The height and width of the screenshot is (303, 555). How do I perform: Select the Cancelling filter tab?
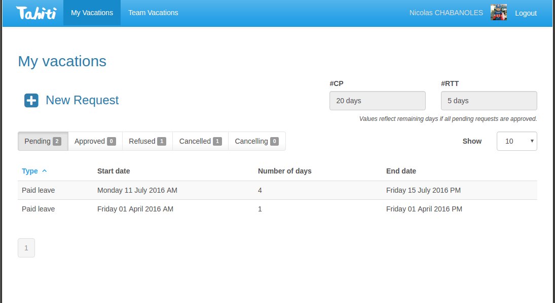tap(252, 141)
